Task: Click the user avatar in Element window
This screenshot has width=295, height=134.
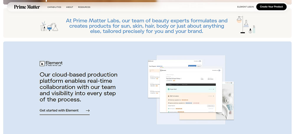Action: click(x=219, y=71)
